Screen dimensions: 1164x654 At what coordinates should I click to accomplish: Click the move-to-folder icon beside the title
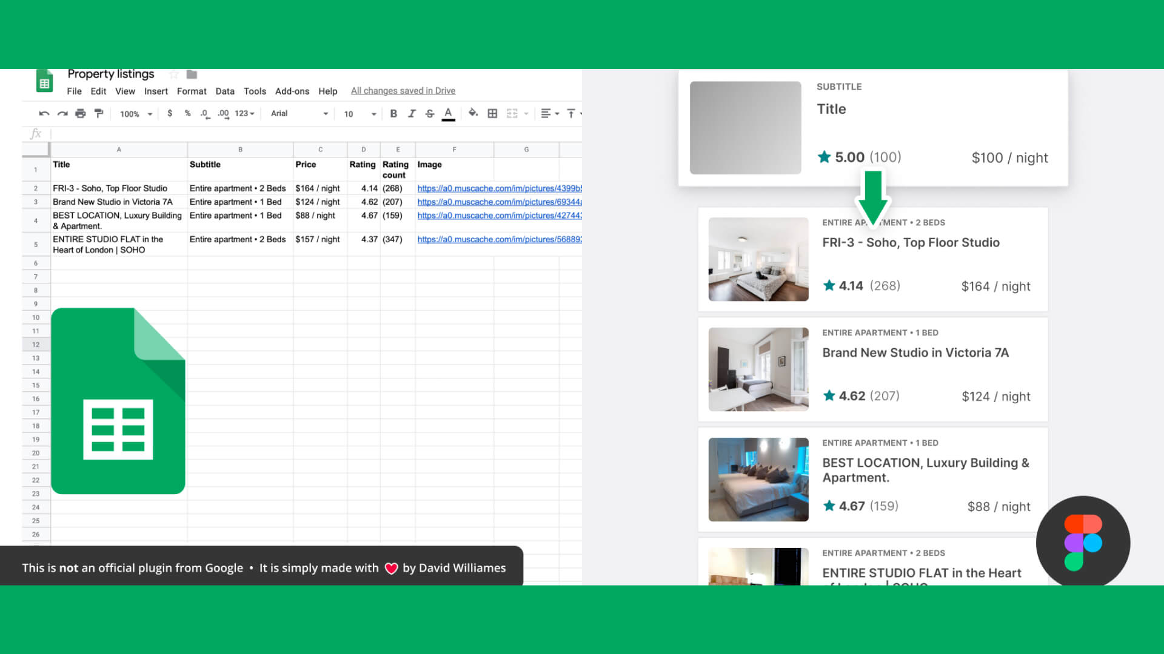click(x=192, y=74)
